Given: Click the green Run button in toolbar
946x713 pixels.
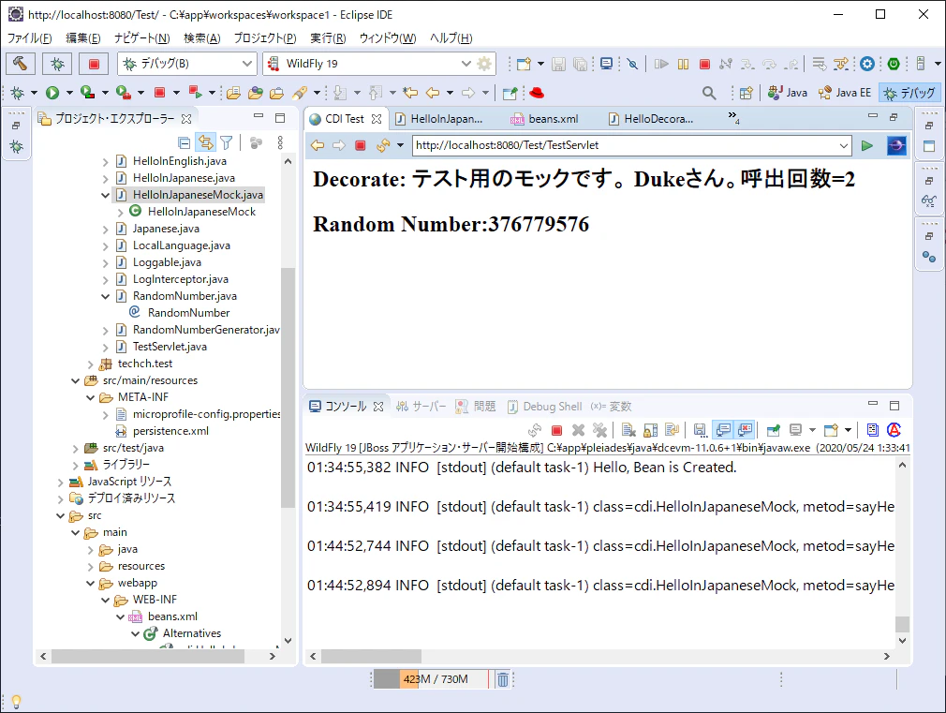Looking at the screenshot, I should [x=52, y=93].
